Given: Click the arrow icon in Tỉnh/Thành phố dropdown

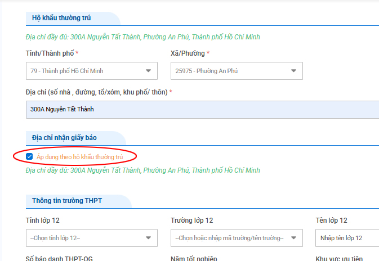Looking at the screenshot, I should 148,71.
